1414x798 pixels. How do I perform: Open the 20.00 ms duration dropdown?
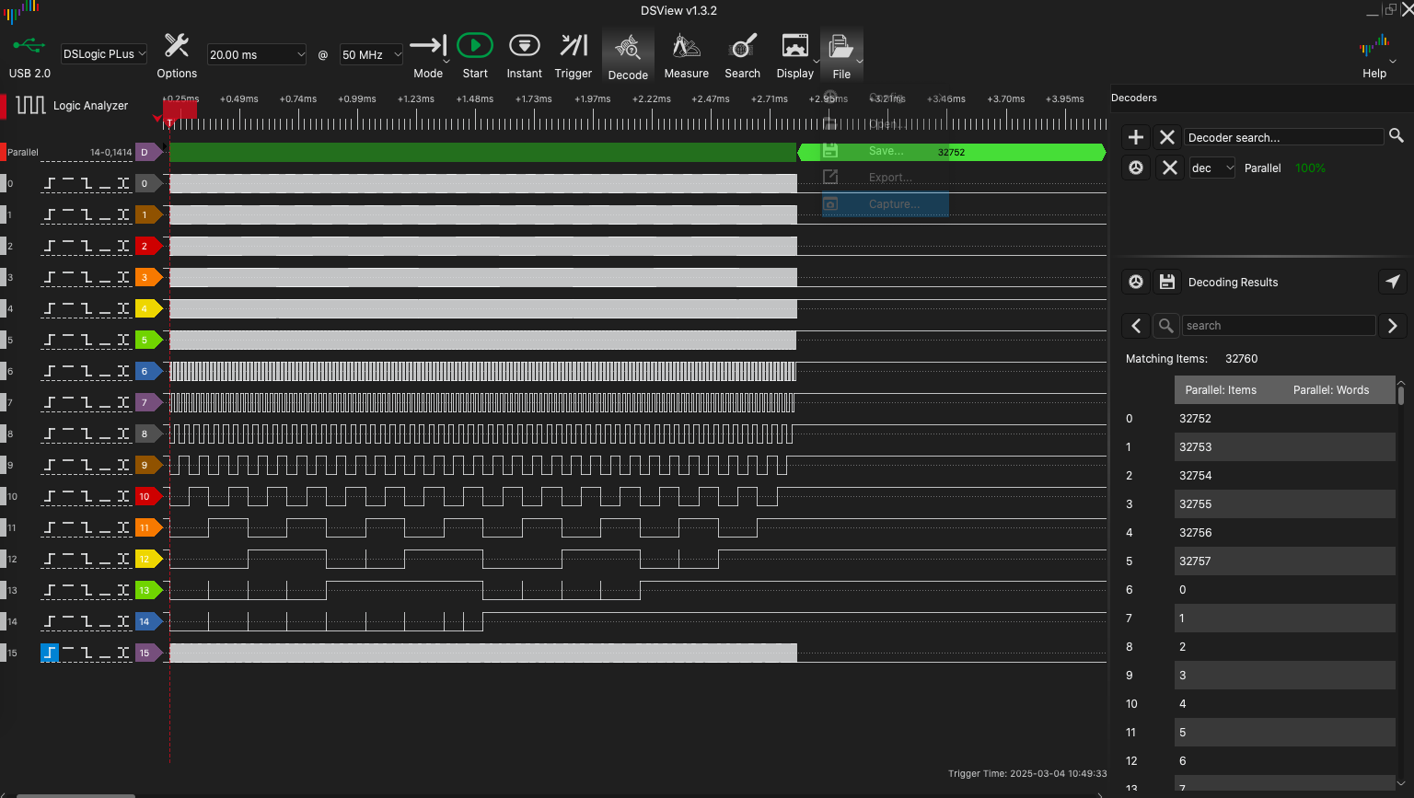coord(256,54)
